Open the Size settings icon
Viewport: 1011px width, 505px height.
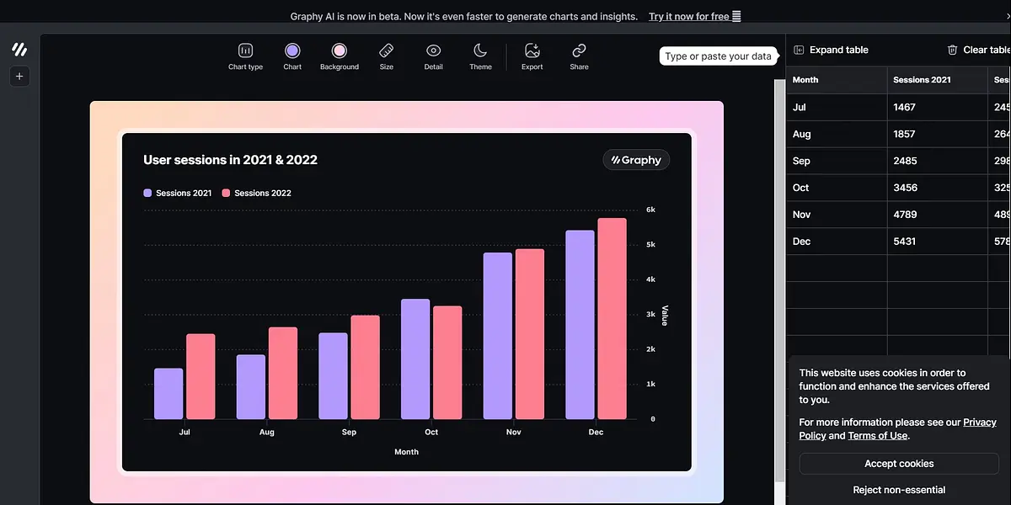click(387, 56)
